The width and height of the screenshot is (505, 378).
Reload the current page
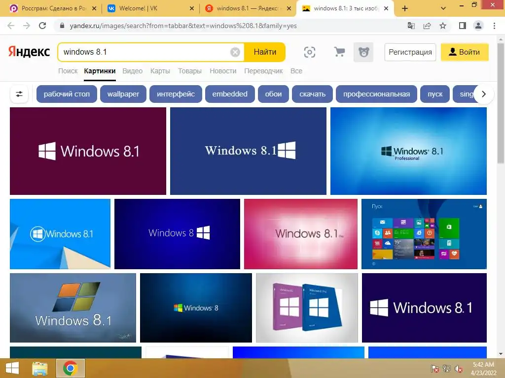pyautogui.click(x=42, y=26)
